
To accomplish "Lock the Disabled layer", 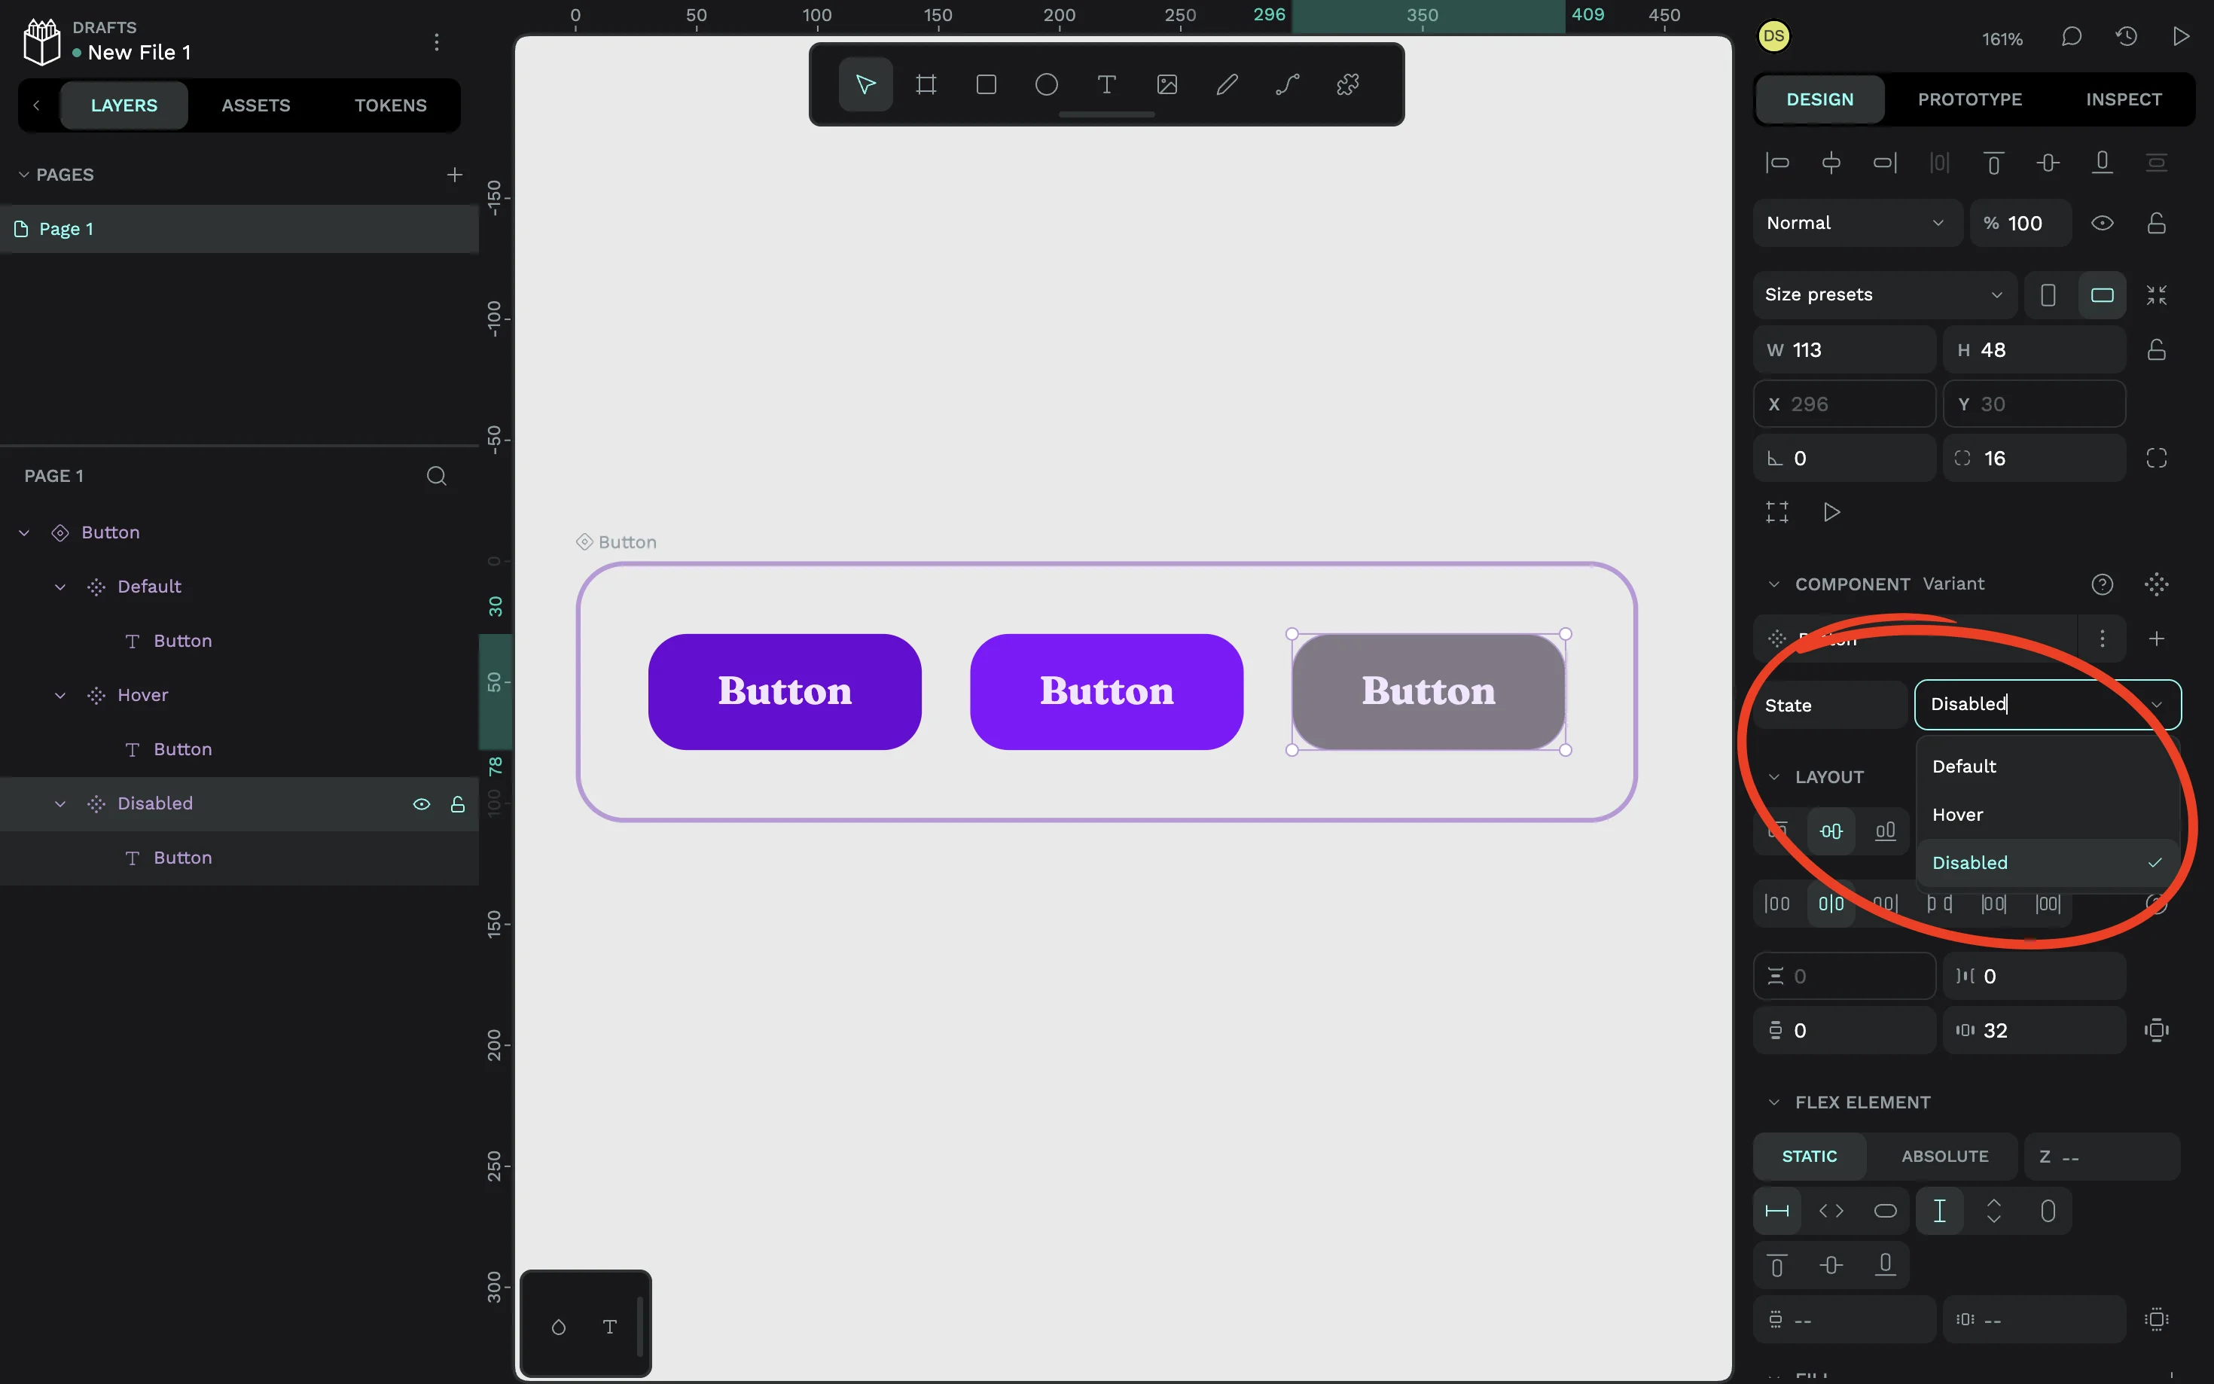I will tap(458, 803).
